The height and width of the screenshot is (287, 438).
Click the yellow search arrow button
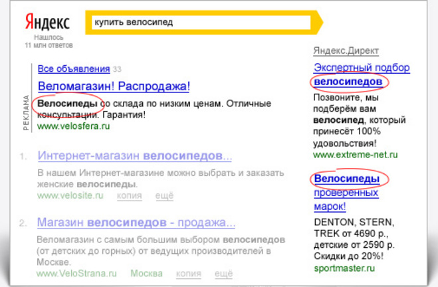click(x=317, y=23)
